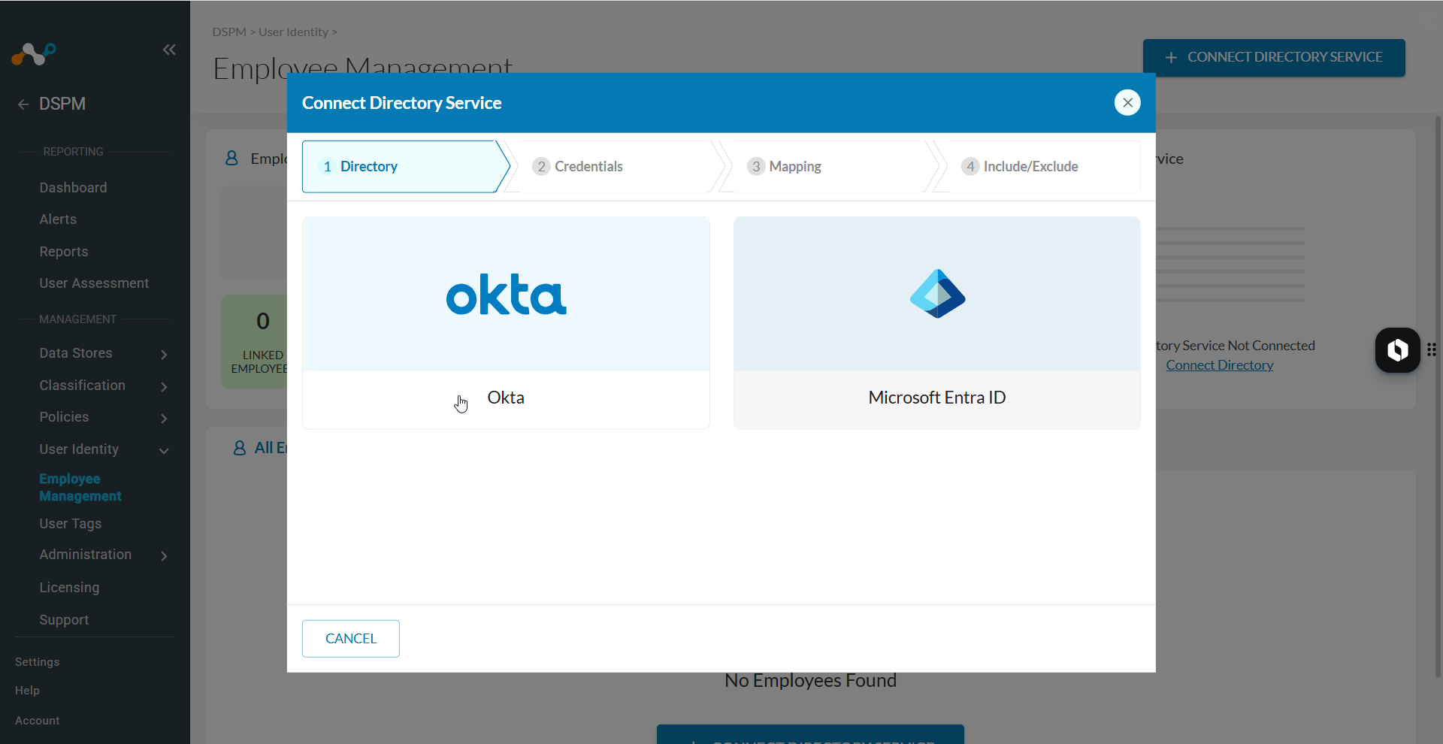
Task: Click the Microsoft Entra ID logo
Action: point(937,294)
